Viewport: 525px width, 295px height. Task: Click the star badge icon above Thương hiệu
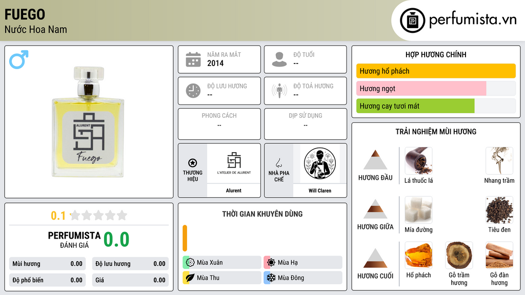click(193, 163)
